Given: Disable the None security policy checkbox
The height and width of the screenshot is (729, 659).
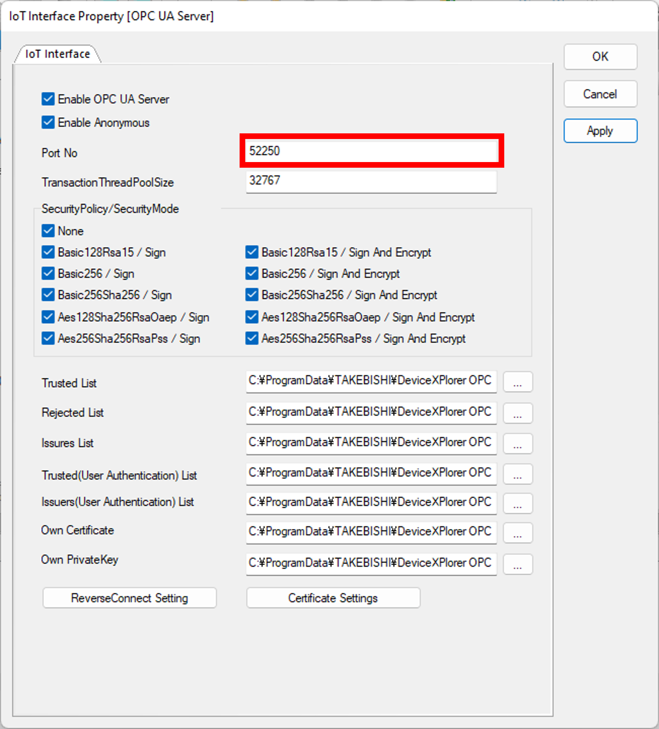Looking at the screenshot, I should click(x=48, y=231).
